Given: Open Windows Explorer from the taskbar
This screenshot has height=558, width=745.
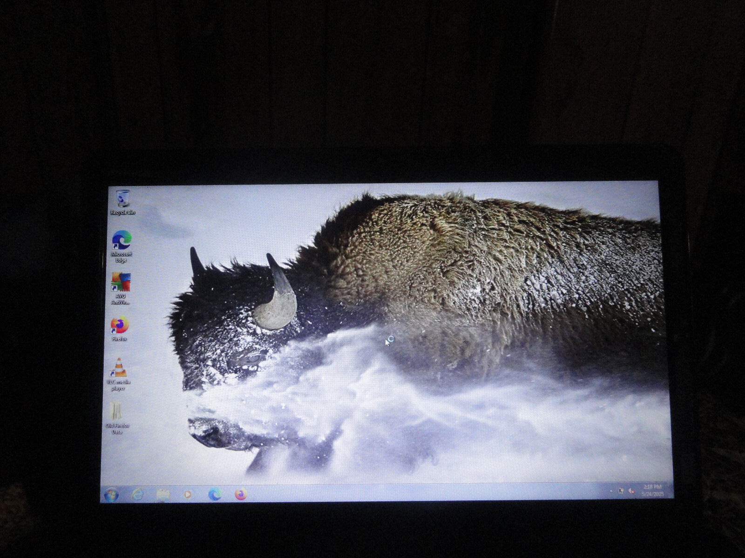Looking at the screenshot, I should (x=163, y=495).
